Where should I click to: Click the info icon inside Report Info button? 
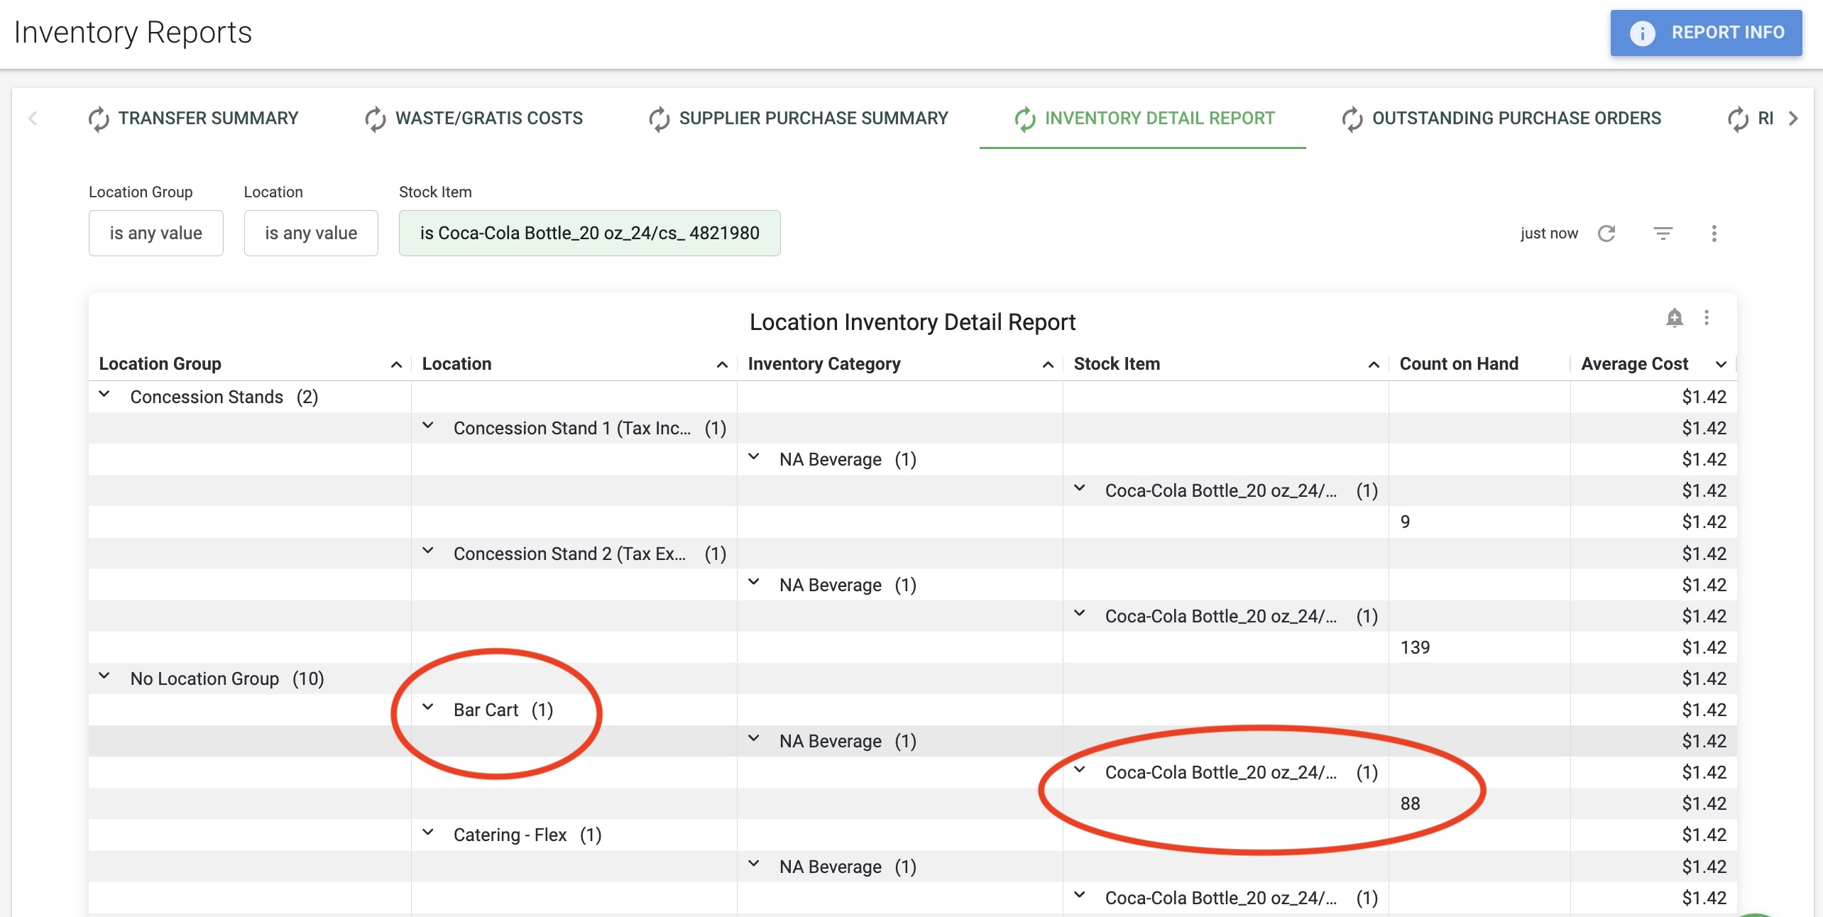coord(1642,33)
